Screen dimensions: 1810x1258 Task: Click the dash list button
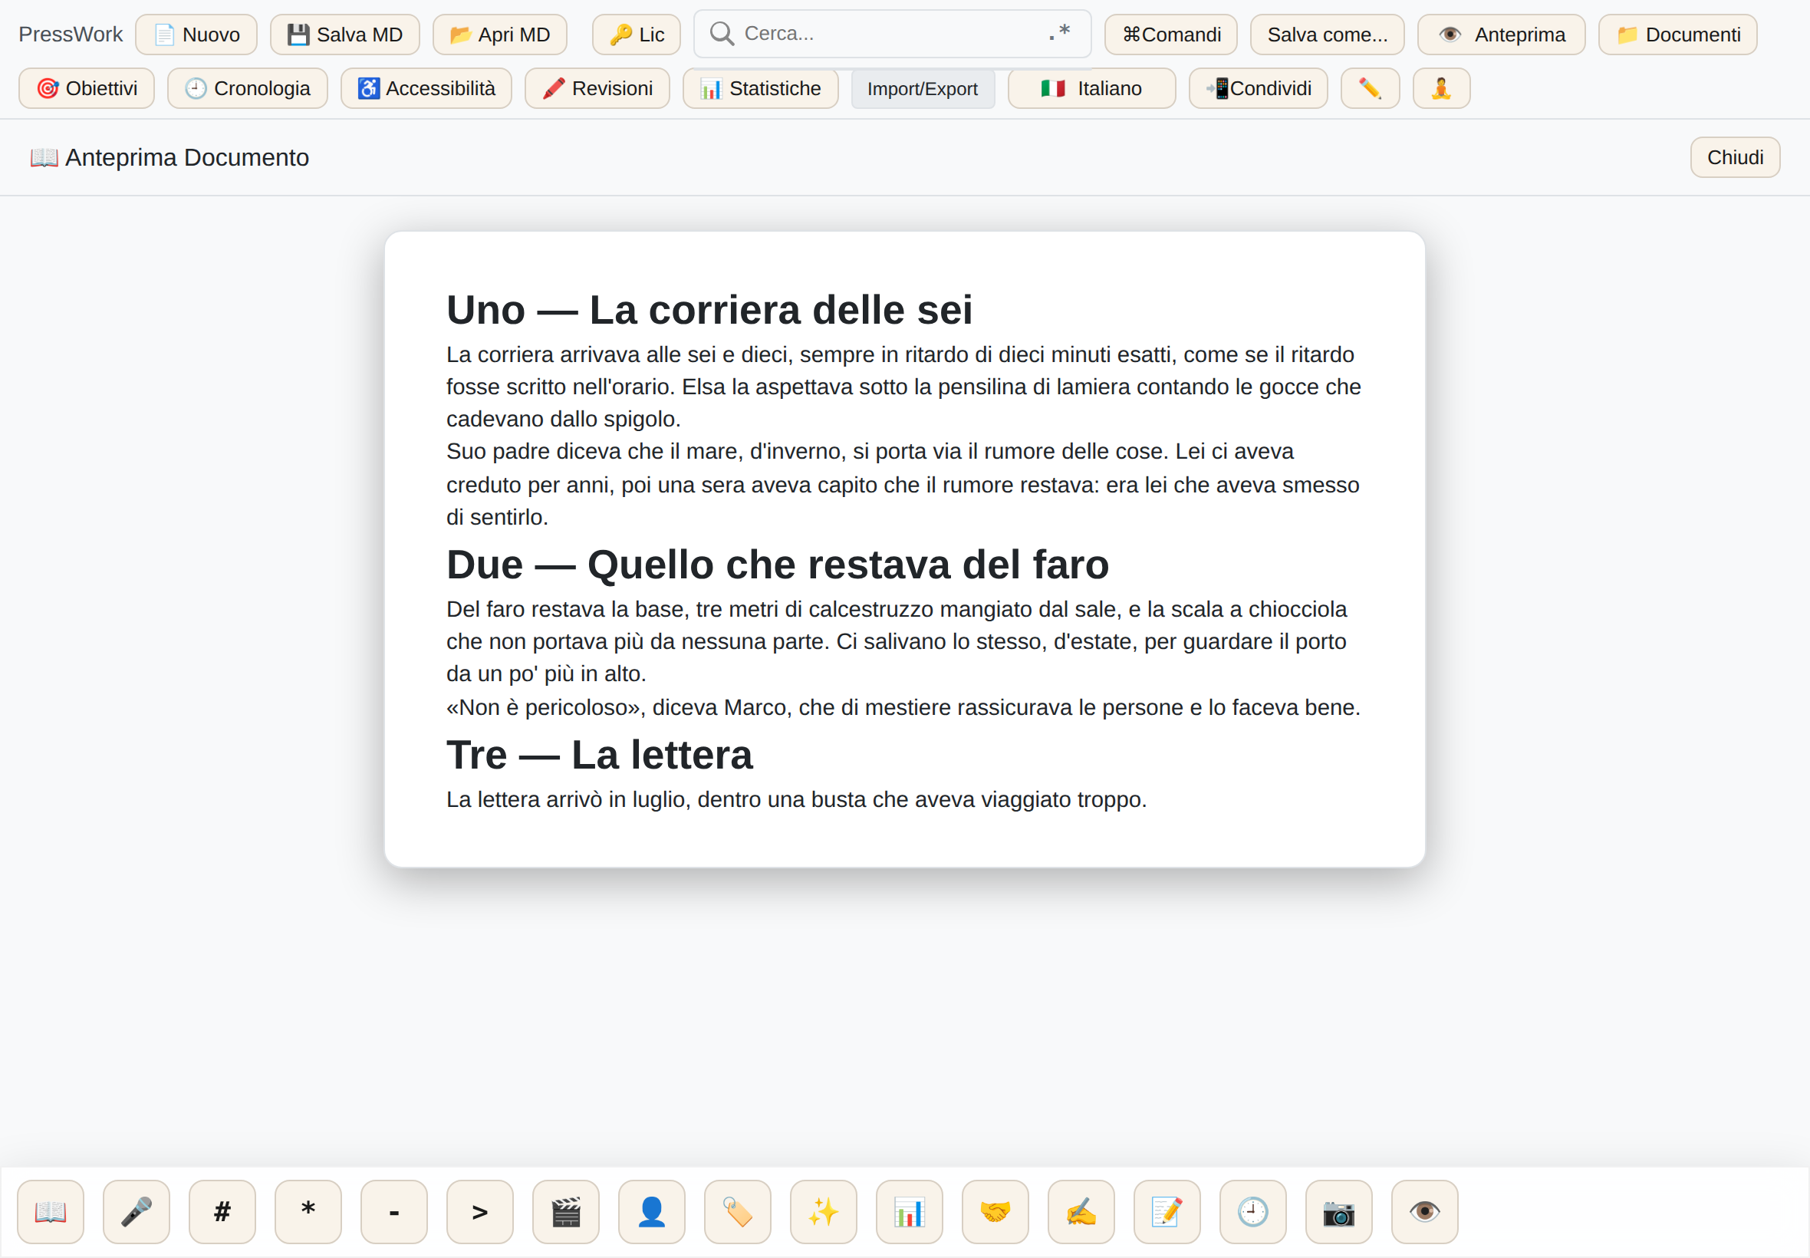[394, 1211]
